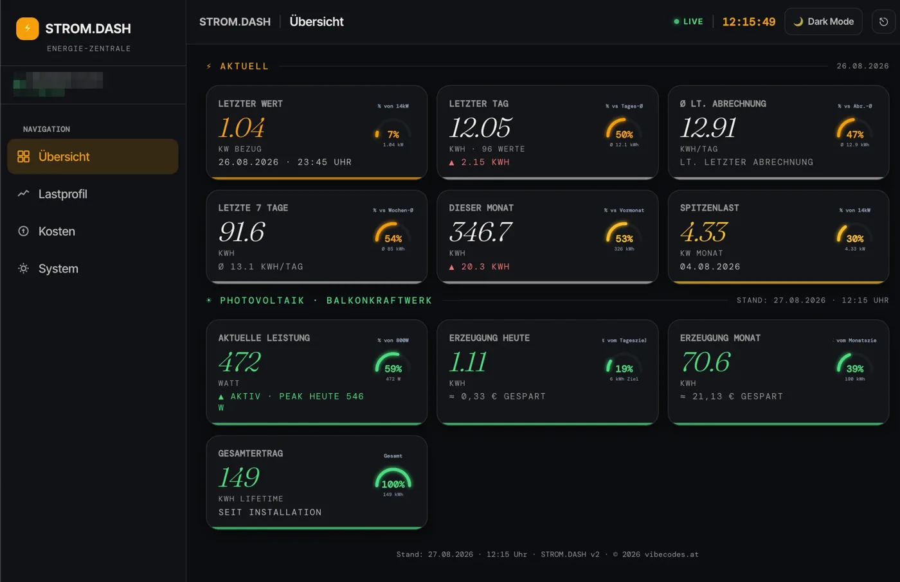Click the 'STAND: 27.08.2026 · 12:15 UHR' label

coord(813,301)
